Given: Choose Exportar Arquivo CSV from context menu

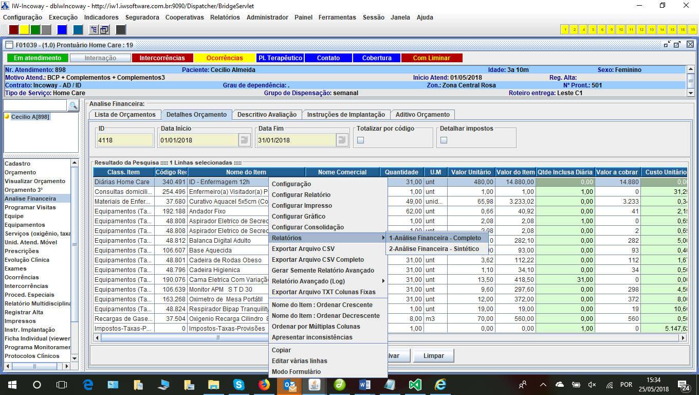Looking at the screenshot, I should click(303, 249).
